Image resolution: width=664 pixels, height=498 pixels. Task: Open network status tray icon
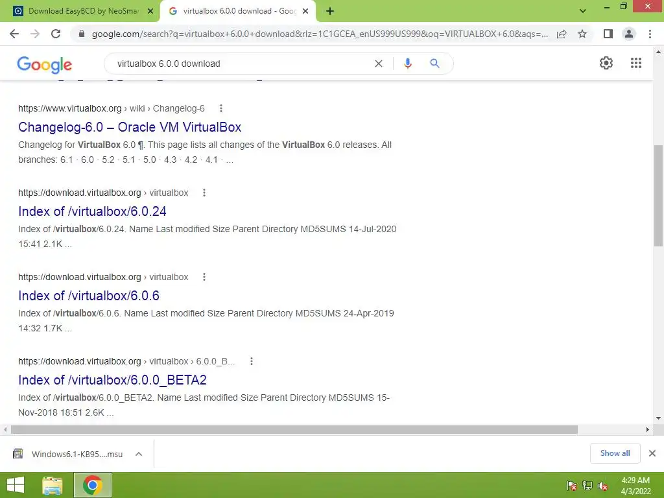tap(587, 486)
